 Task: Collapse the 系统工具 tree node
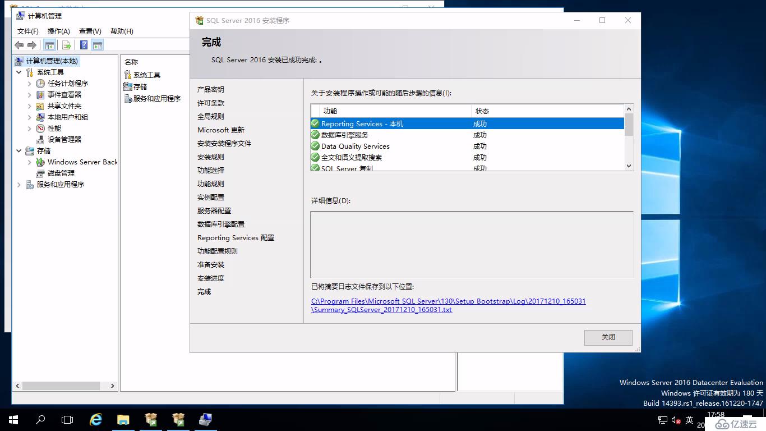(x=19, y=72)
